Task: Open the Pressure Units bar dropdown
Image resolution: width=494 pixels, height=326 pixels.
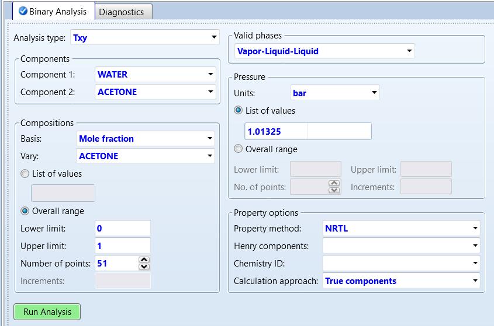Action: [374, 93]
